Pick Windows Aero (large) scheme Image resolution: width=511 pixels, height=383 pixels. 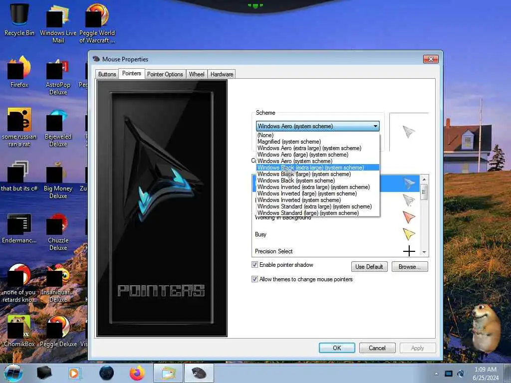(x=318, y=155)
